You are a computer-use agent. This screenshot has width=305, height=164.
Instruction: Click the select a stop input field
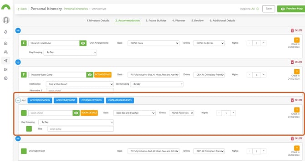click(81, 129)
